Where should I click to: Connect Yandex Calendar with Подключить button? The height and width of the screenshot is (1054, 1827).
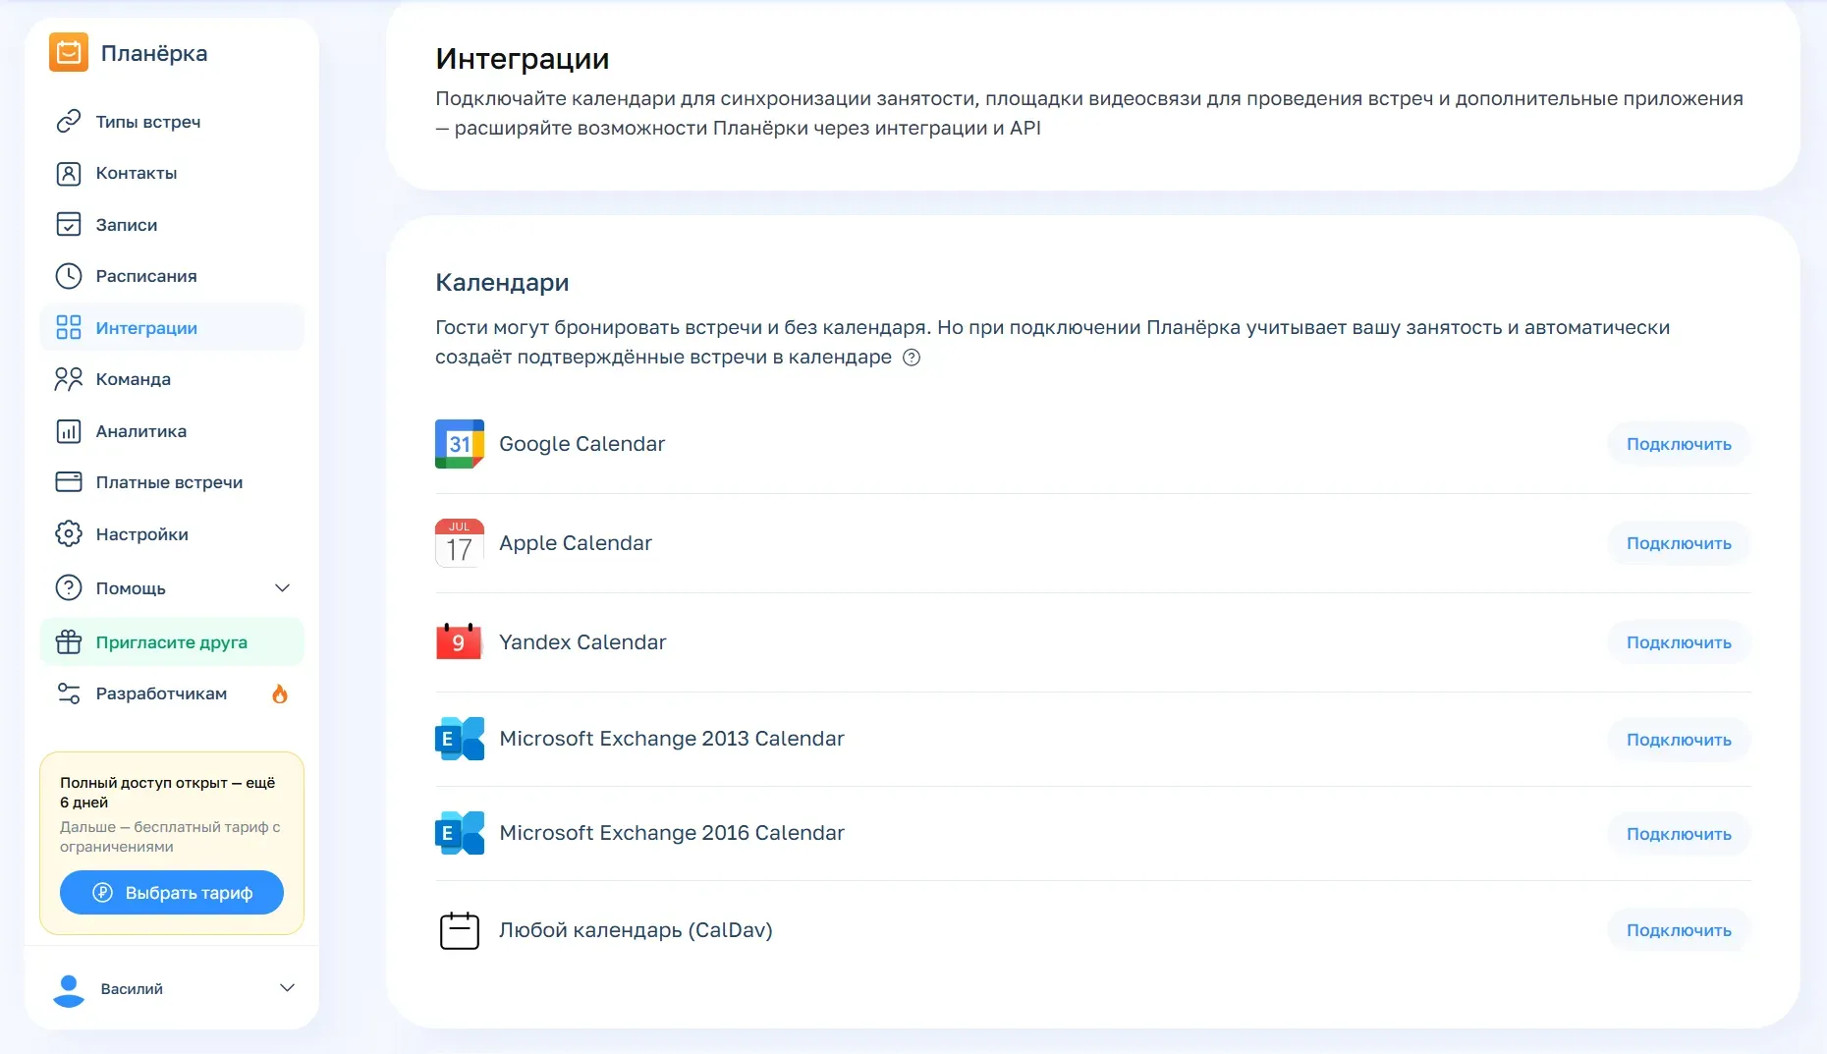1679,642
